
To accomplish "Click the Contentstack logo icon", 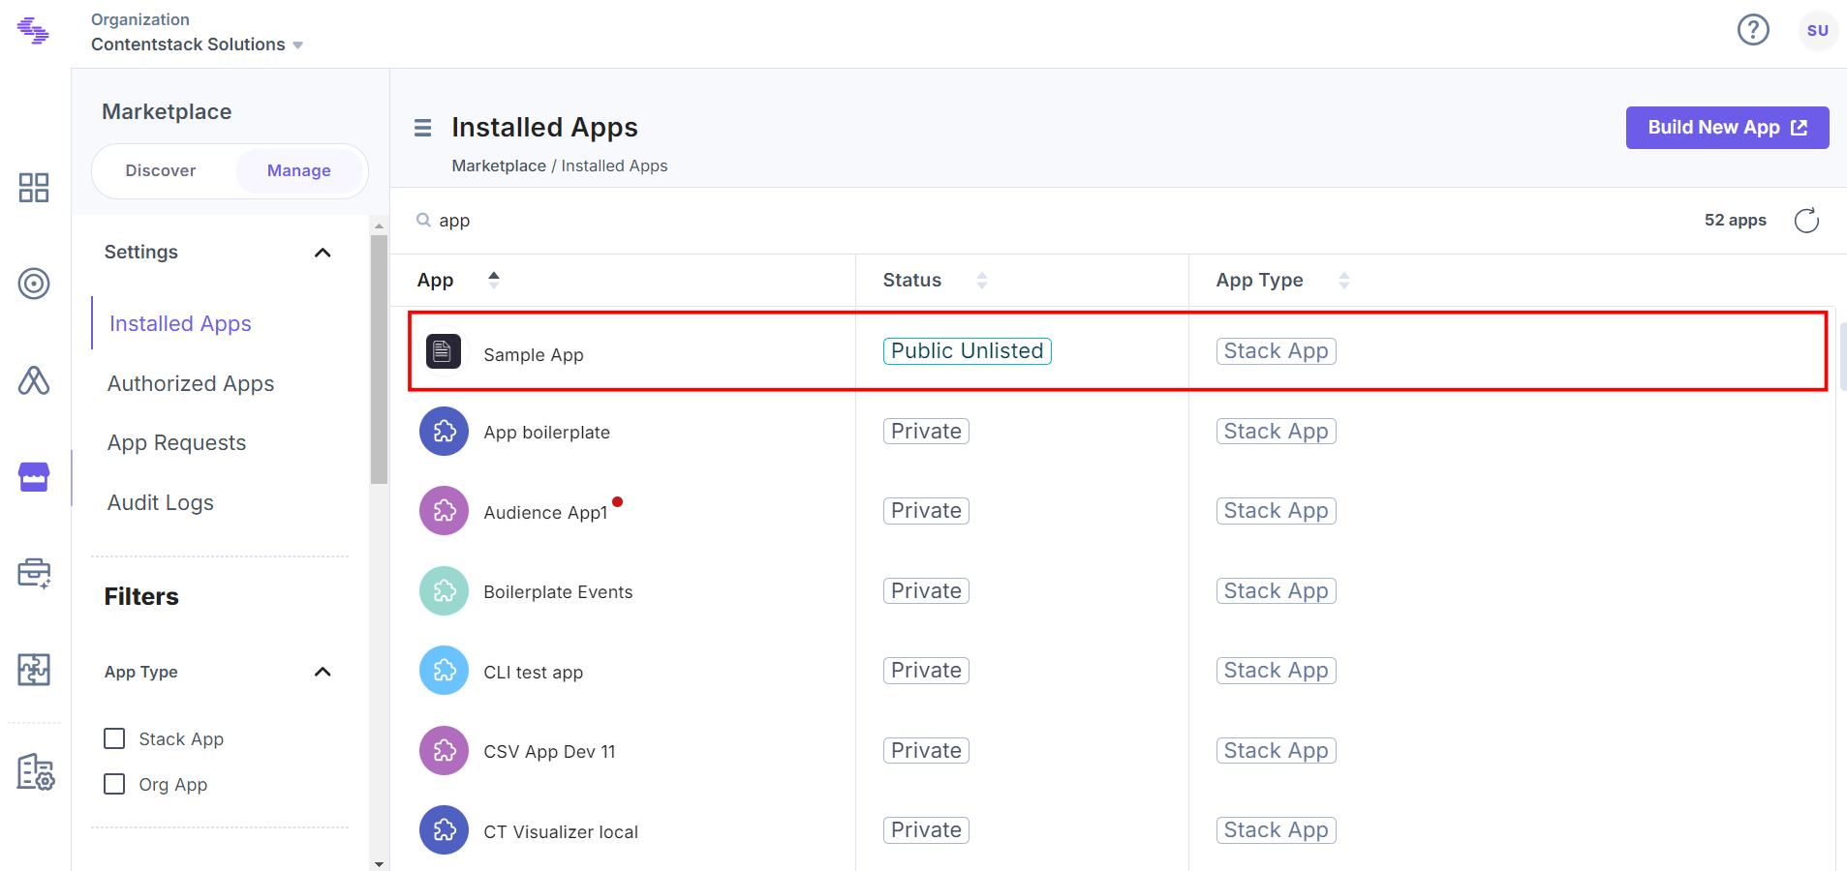I will click(x=33, y=31).
